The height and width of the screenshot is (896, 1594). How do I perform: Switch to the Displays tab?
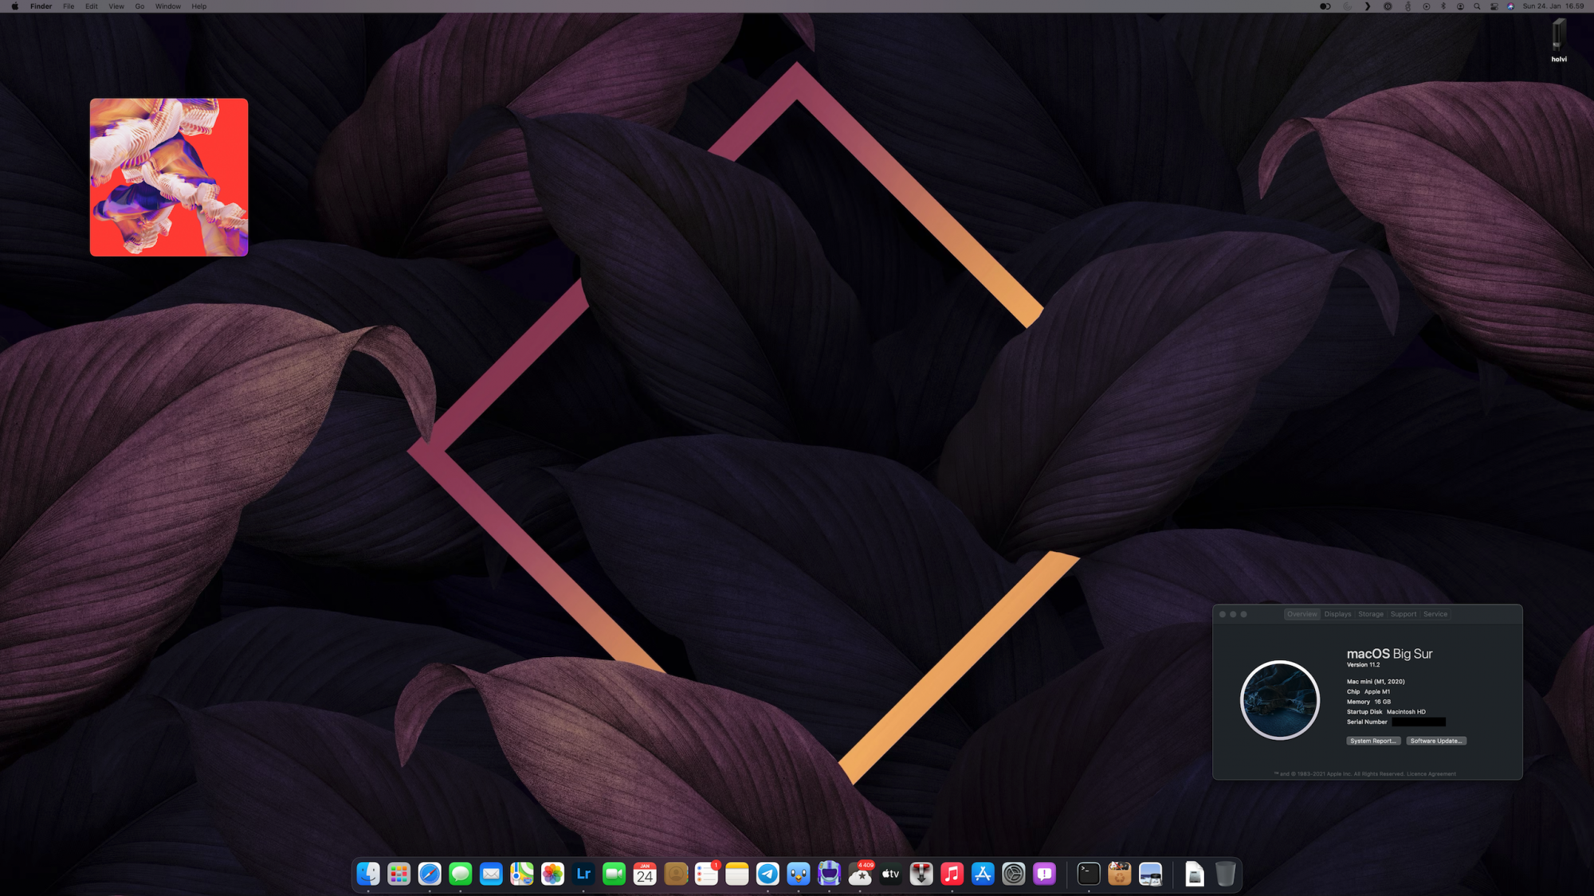click(x=1337, y=614)
